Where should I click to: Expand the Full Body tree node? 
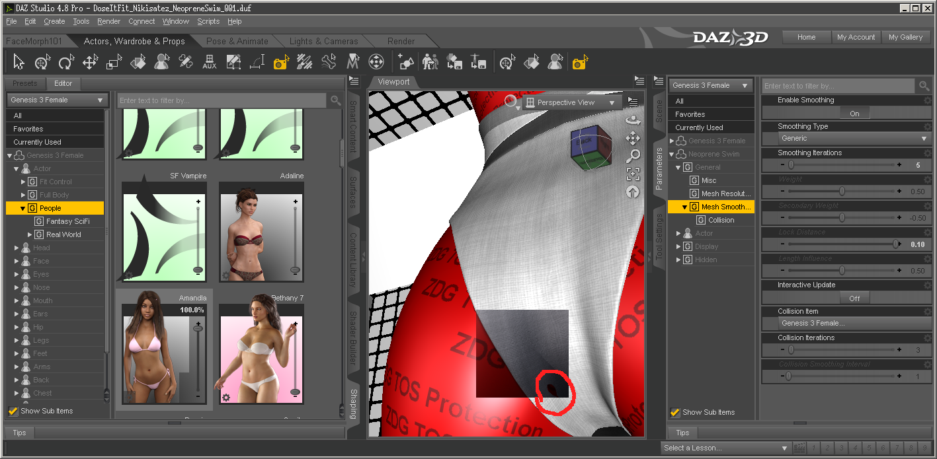(x=23, y=195)
